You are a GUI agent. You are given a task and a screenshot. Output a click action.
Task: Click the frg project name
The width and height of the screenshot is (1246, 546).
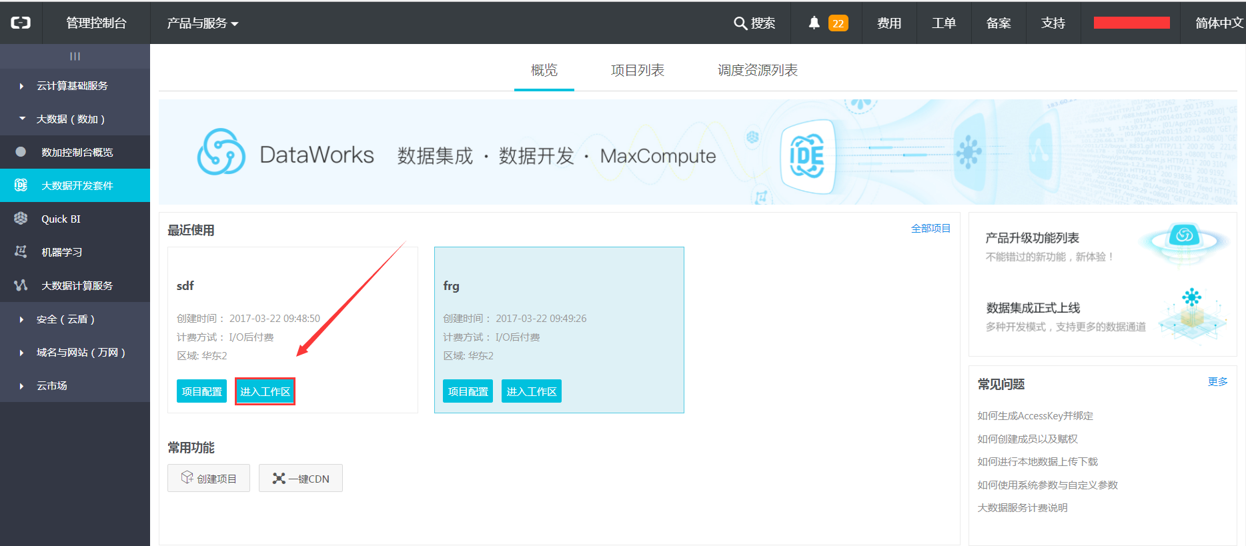[x=451, y=286]
